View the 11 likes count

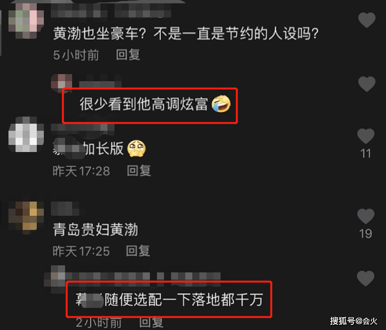(x=366, y=153)
